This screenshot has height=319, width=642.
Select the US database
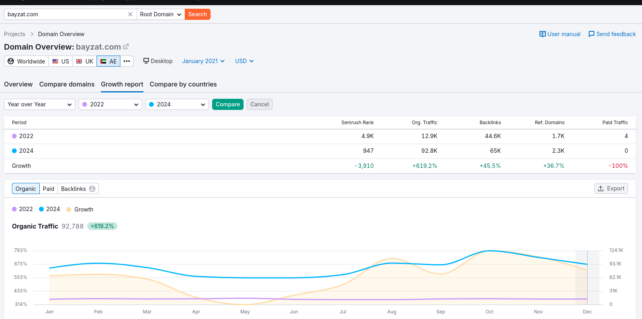(61, 61)
